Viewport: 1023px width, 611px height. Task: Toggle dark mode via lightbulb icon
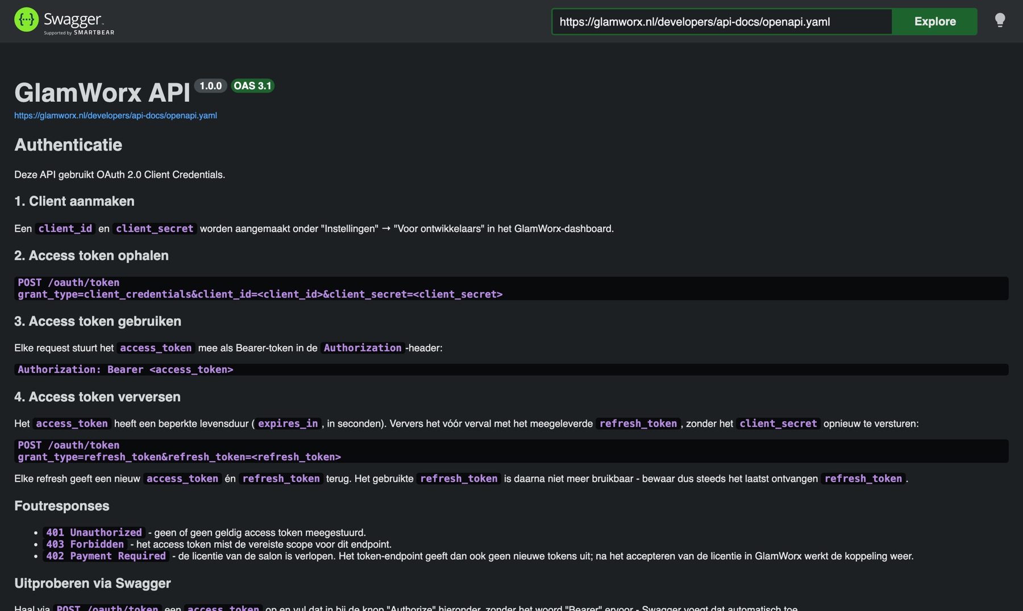1000,20
